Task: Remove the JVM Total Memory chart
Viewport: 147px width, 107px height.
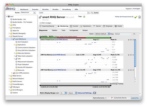Action: tap(133, 70)
